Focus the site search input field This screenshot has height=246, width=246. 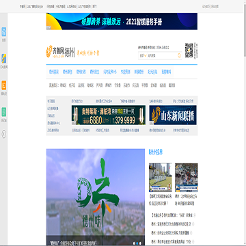(162, 55)
